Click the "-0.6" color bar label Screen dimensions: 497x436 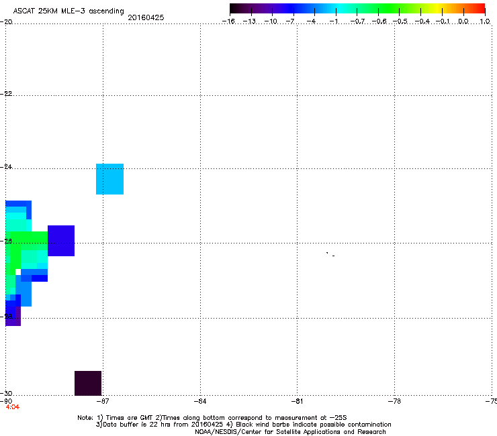click(379, 21)
